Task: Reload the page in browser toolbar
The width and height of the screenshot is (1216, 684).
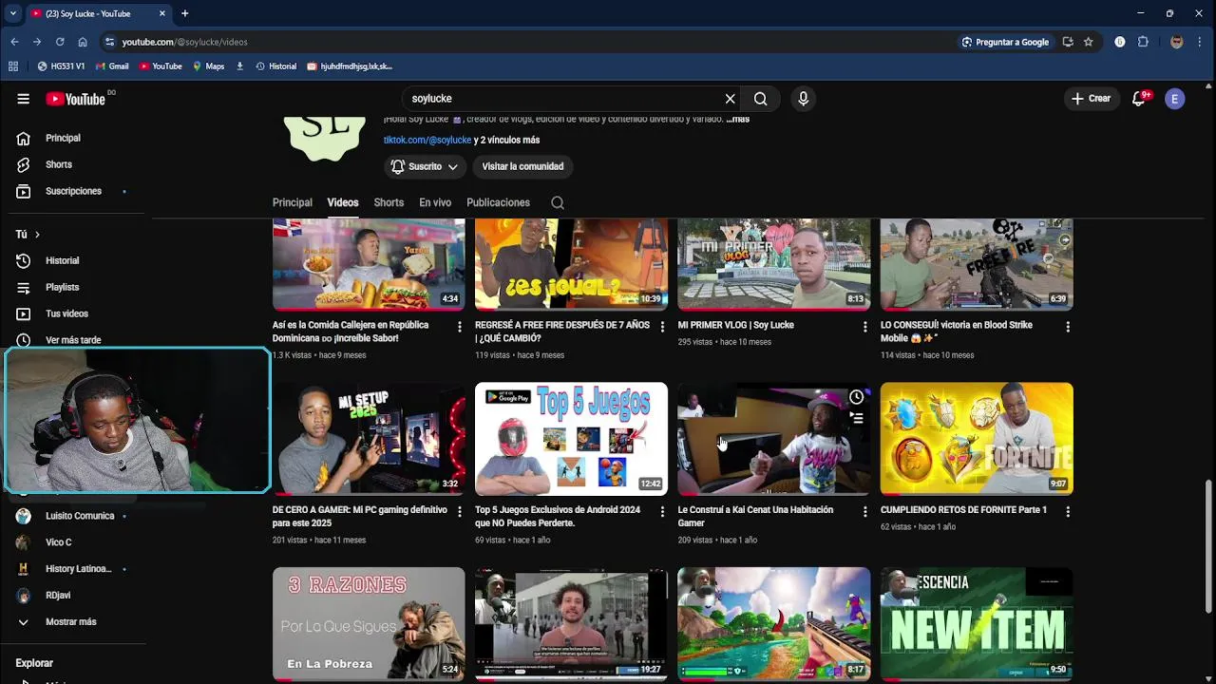Action: point(60,42)
